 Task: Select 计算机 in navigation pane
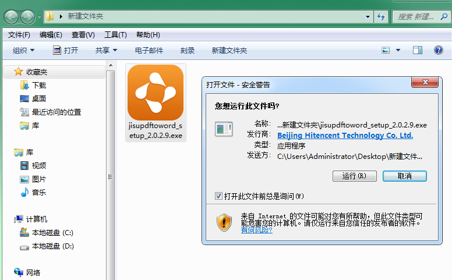pos(37,219)
